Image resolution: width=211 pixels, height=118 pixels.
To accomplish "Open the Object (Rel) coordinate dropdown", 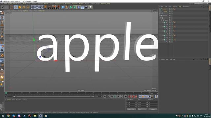I will [x=132, y=109].
